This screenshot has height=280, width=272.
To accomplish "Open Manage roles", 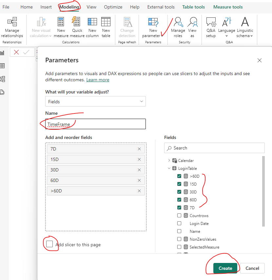I will [x=178, y=27].
